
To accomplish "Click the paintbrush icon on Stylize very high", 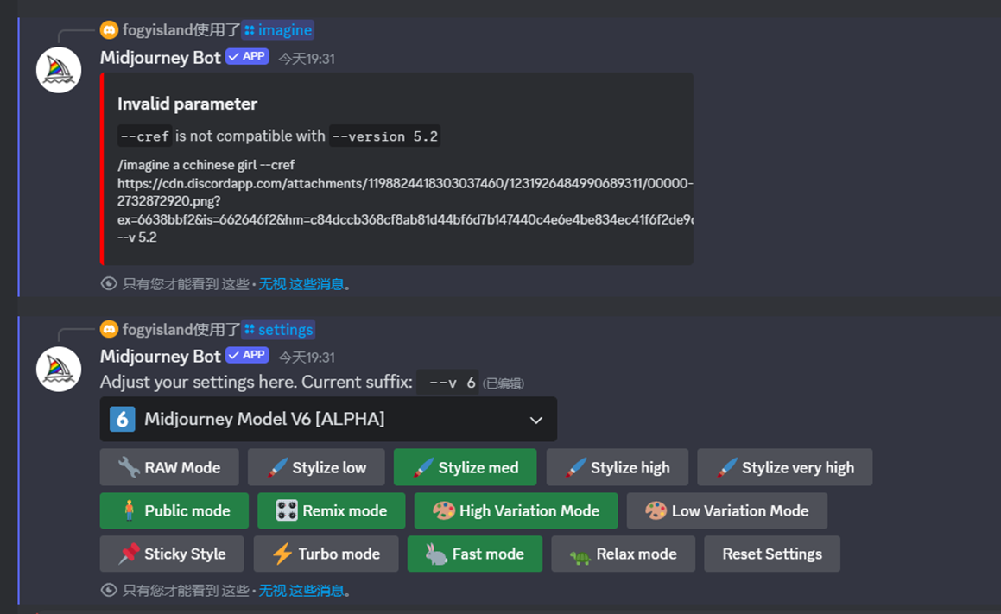I will pos(727,467).
